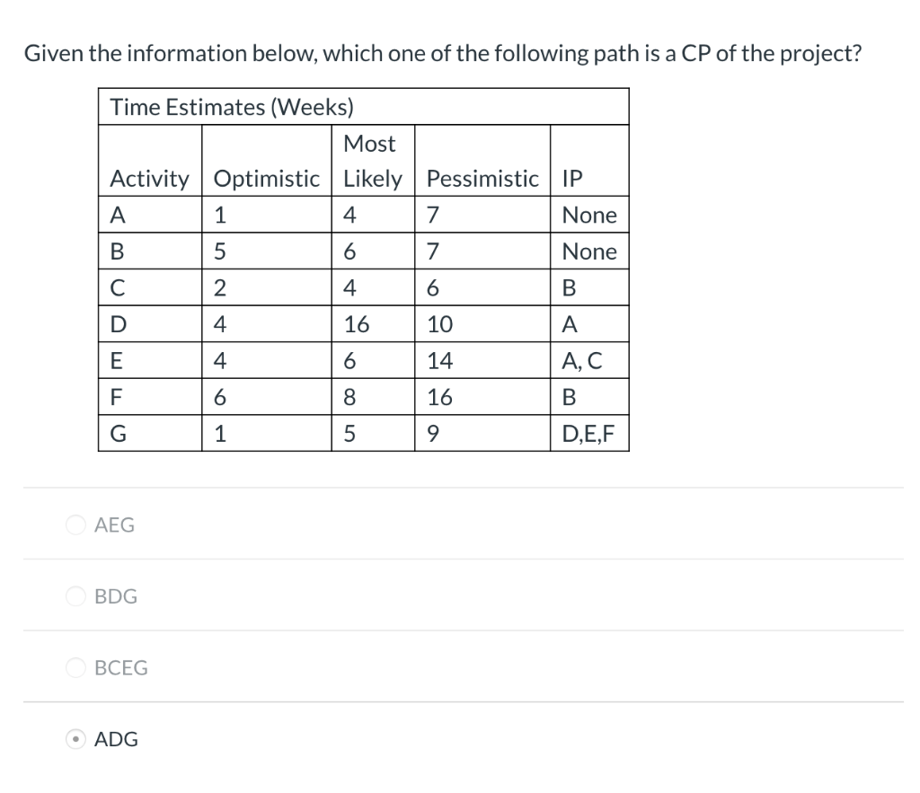This screenshot has width=920, height=793.
Task: Click the IP cell showing A, C
Action: click(x=589, y=360)
